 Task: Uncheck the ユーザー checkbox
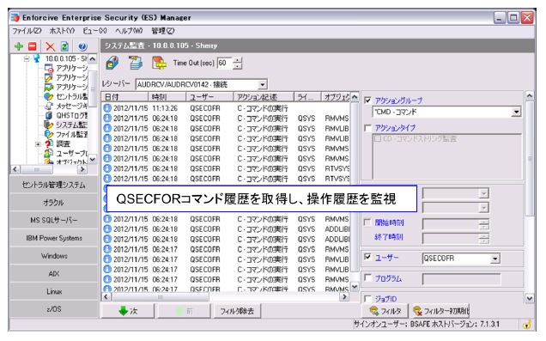[x=367, y=257]
